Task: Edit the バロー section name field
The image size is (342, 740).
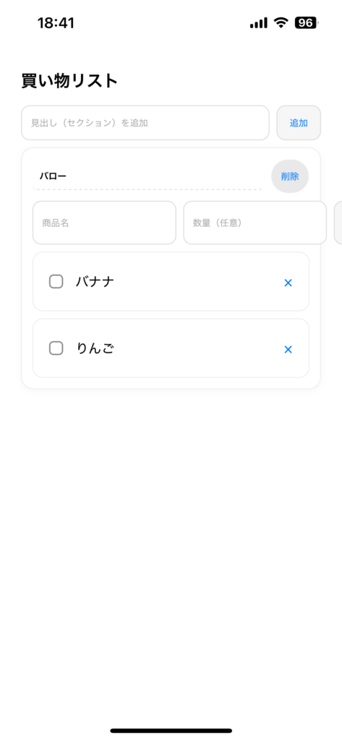Action: [148, 176]
